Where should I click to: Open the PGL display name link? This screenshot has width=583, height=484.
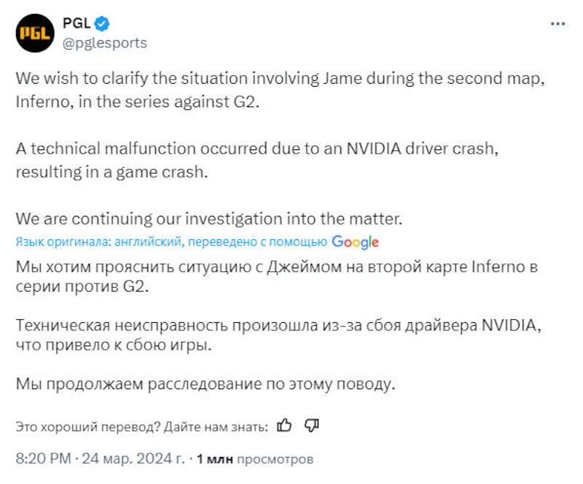coord(77,24)
